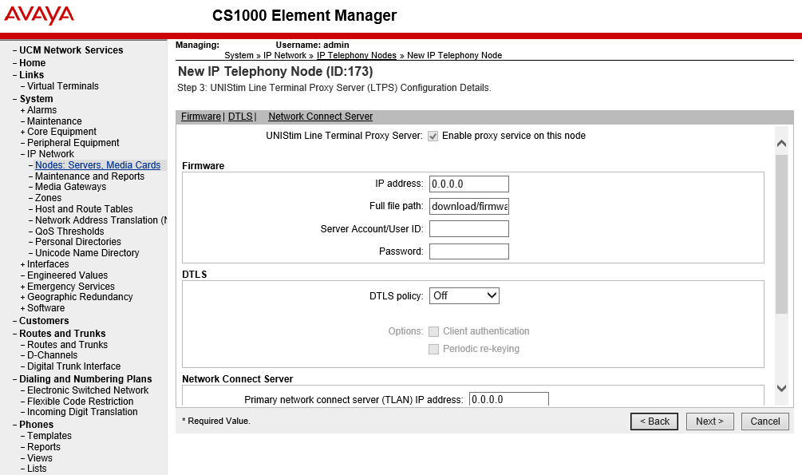This screenshot has height=475, width=802.
Task: Open Maintenance and Reports
Action: click(89, 176)
